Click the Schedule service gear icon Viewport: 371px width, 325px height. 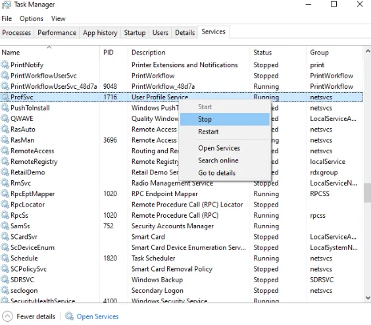click(5, 258)
